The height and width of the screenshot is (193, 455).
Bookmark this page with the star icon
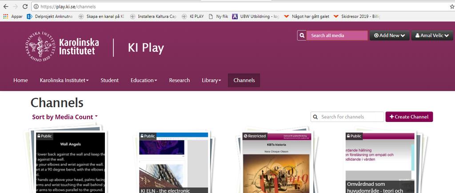point(452,6)
